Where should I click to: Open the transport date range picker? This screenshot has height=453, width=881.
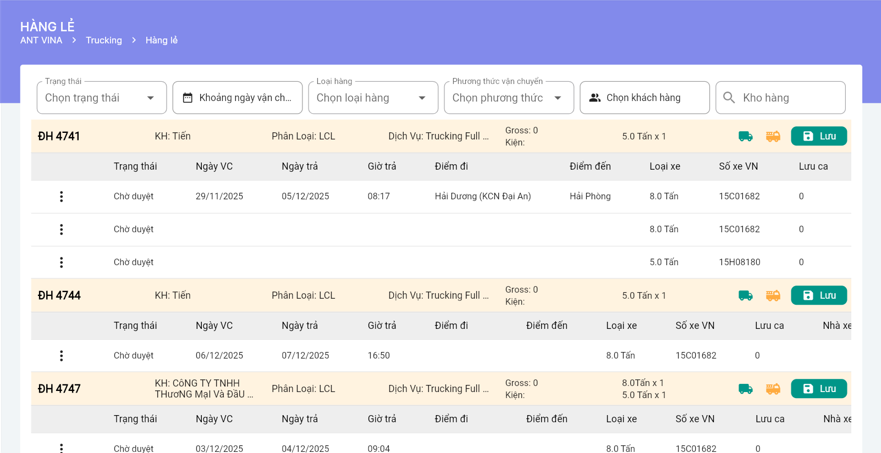tap(237, 98)
